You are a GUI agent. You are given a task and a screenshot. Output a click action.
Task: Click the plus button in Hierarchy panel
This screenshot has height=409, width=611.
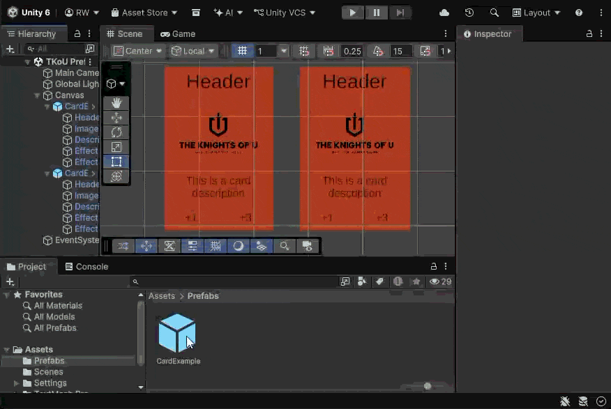click(10, 49)
